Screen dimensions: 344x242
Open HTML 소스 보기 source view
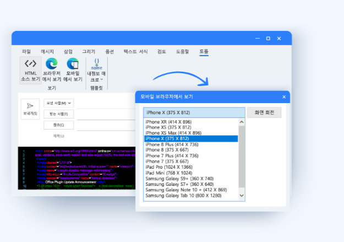click(x=30, y=70)
